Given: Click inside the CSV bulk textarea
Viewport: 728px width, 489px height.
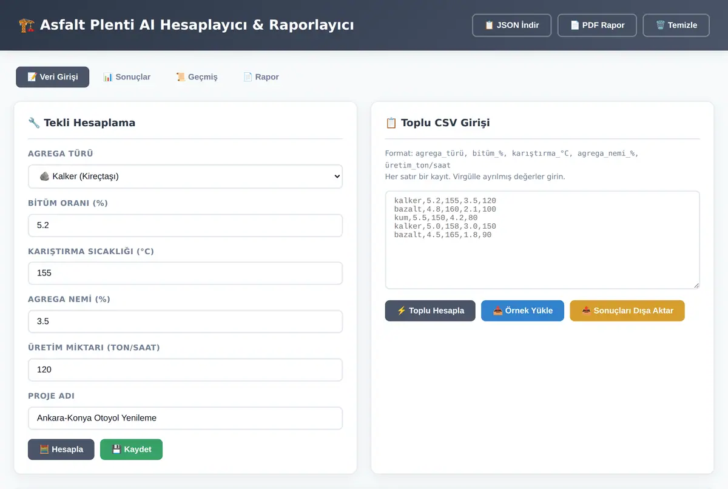Looking at the screenshot, I should tap(542, 240).
